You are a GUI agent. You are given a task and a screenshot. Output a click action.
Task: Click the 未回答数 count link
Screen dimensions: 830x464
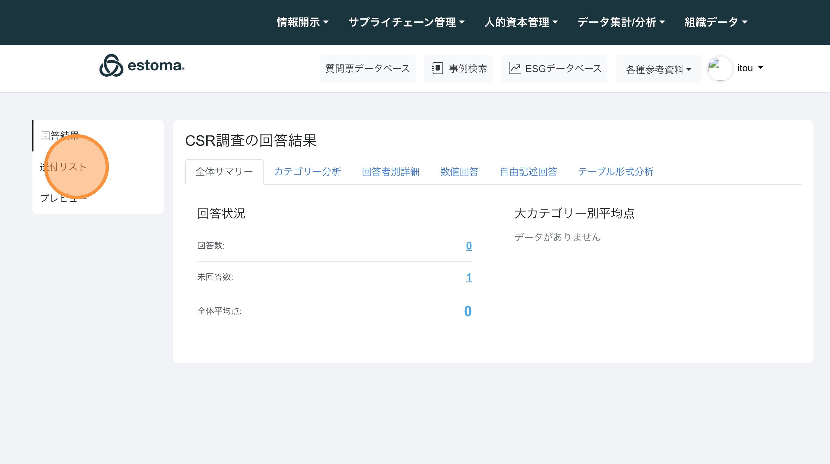(469, 277)
